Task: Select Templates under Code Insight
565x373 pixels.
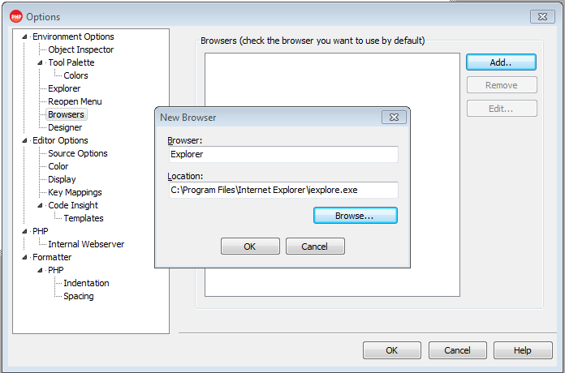Action: click(x=84, y=218)
